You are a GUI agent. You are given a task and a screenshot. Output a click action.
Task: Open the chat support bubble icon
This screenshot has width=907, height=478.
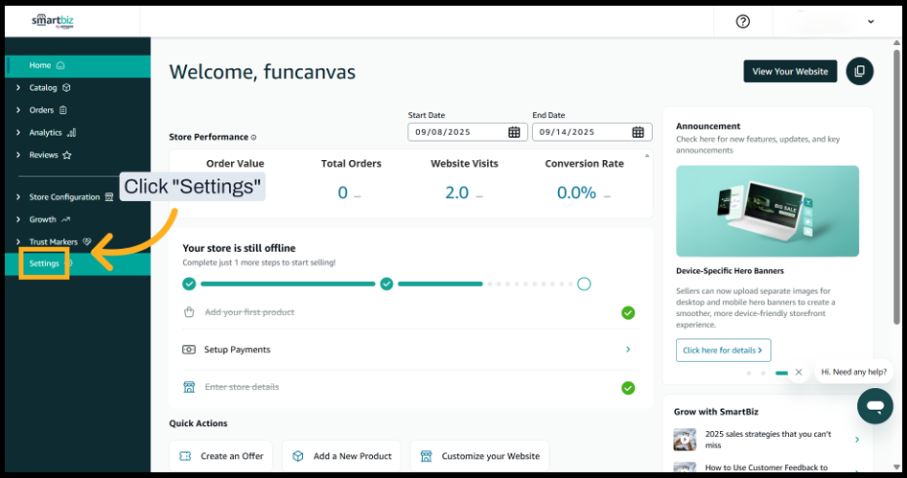click(x=874, y=406)
